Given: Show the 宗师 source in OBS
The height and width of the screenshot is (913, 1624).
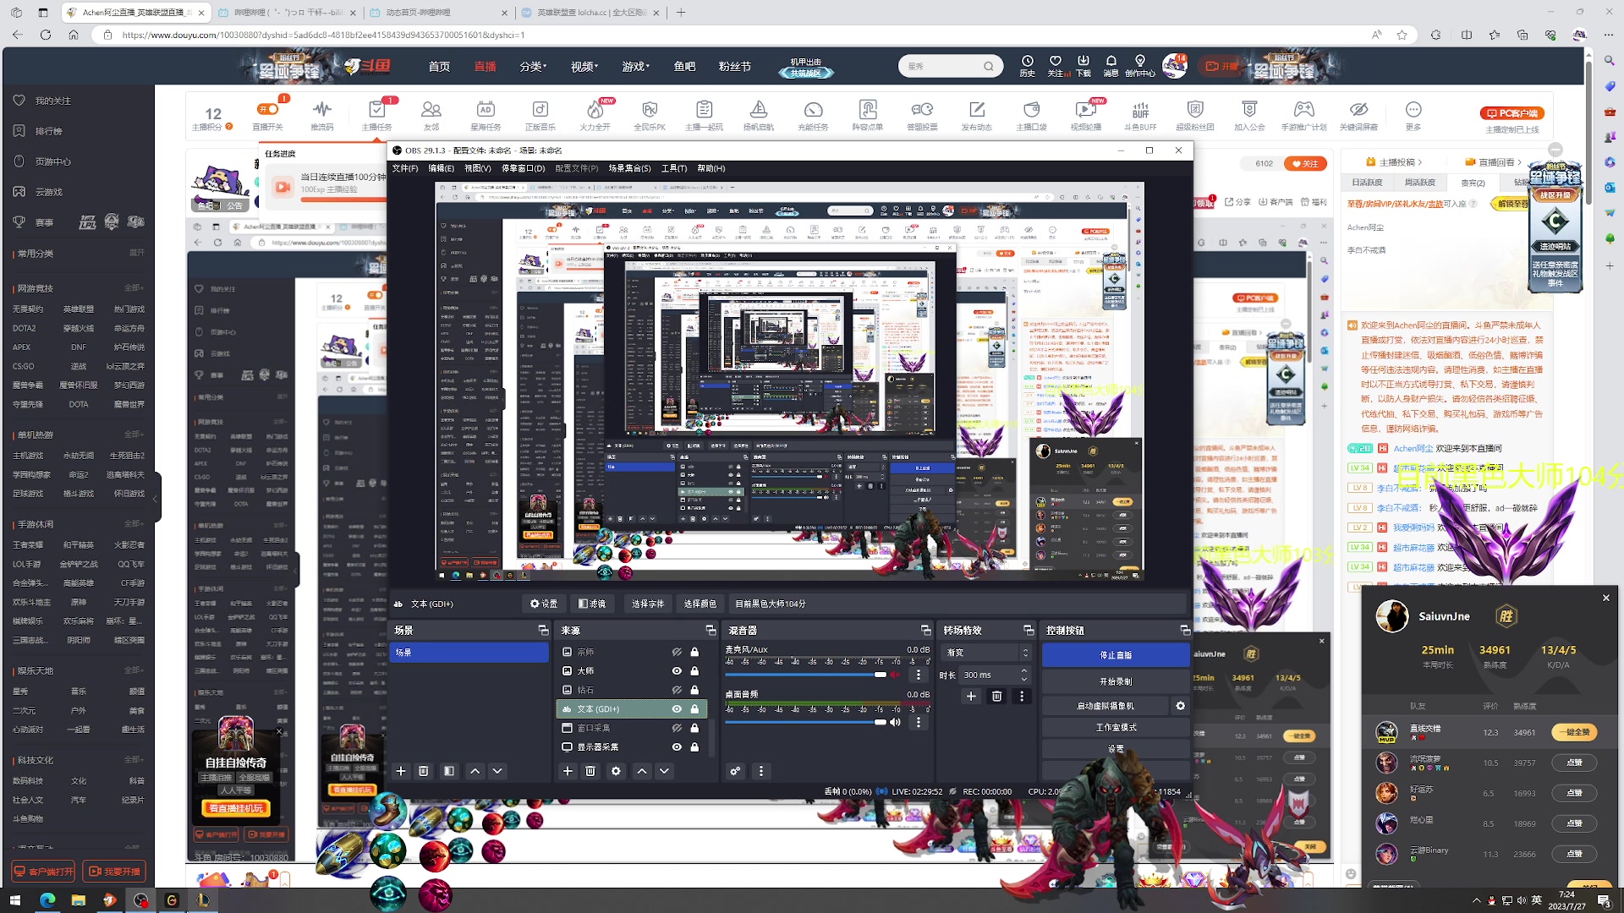Looking at the screenshot, I should [x=677, y=652].
